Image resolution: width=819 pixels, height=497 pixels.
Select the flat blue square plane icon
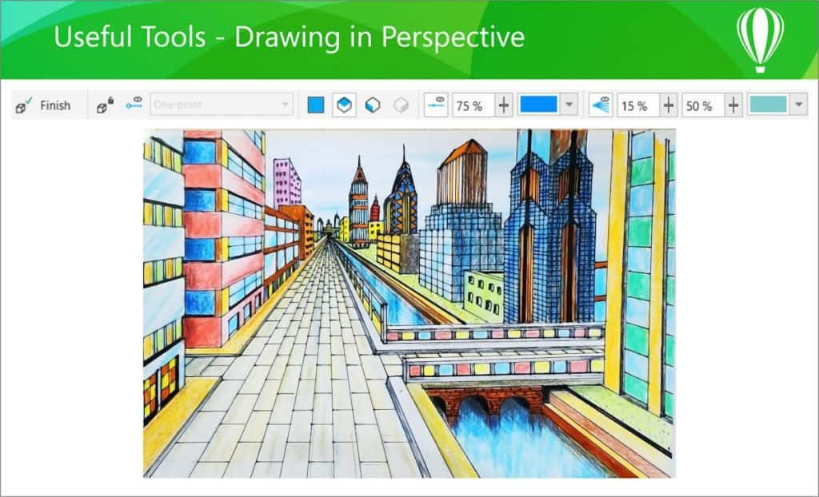pos(316,105)
